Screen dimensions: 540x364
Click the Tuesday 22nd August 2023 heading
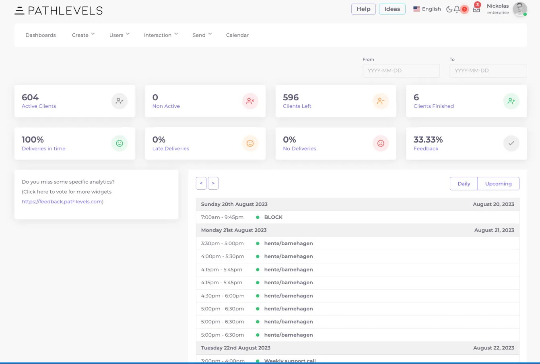(x=236, y=348)
